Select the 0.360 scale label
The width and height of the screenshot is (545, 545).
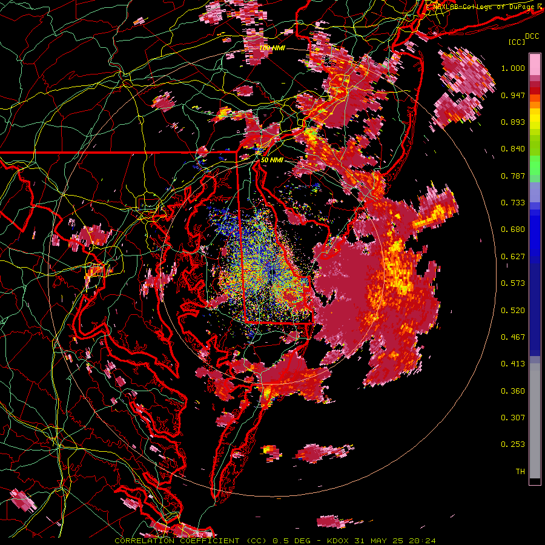513,391
